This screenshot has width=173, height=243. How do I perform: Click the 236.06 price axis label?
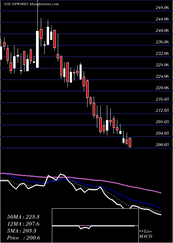(x=162, y=42)
